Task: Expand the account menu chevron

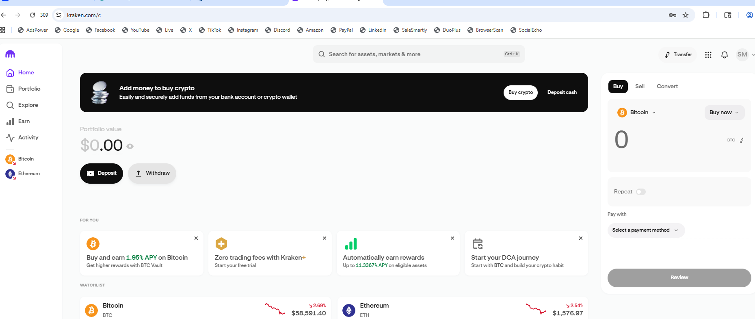Action: pyautogui.click(x=753, y=55)
